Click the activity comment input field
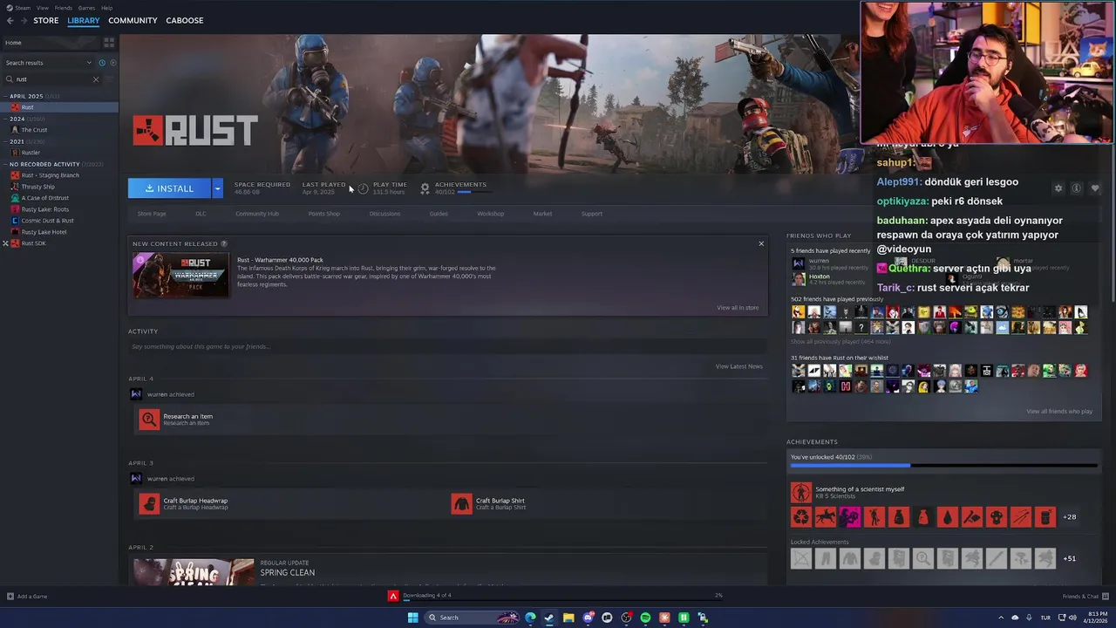Viewport: 1116px width, 628px height. [447, 346]
